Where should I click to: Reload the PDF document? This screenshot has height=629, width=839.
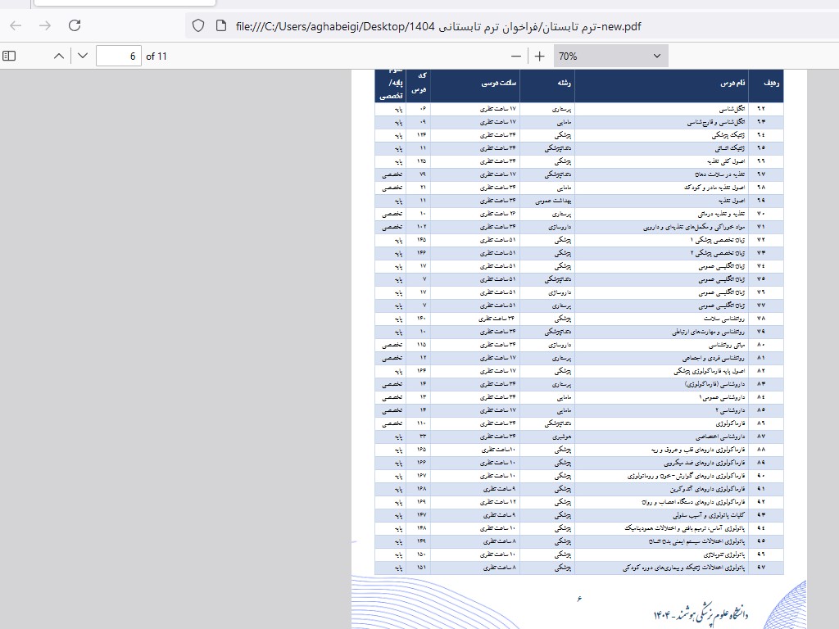(75, 25)
